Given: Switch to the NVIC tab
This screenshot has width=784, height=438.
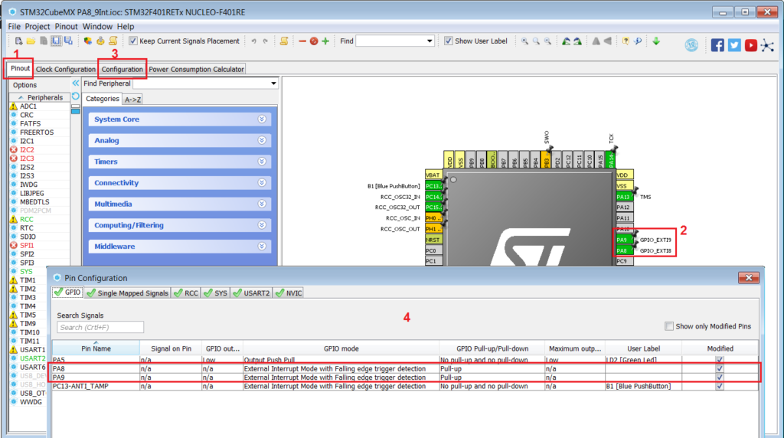Looking at the screenshot, I should (289, 293).
